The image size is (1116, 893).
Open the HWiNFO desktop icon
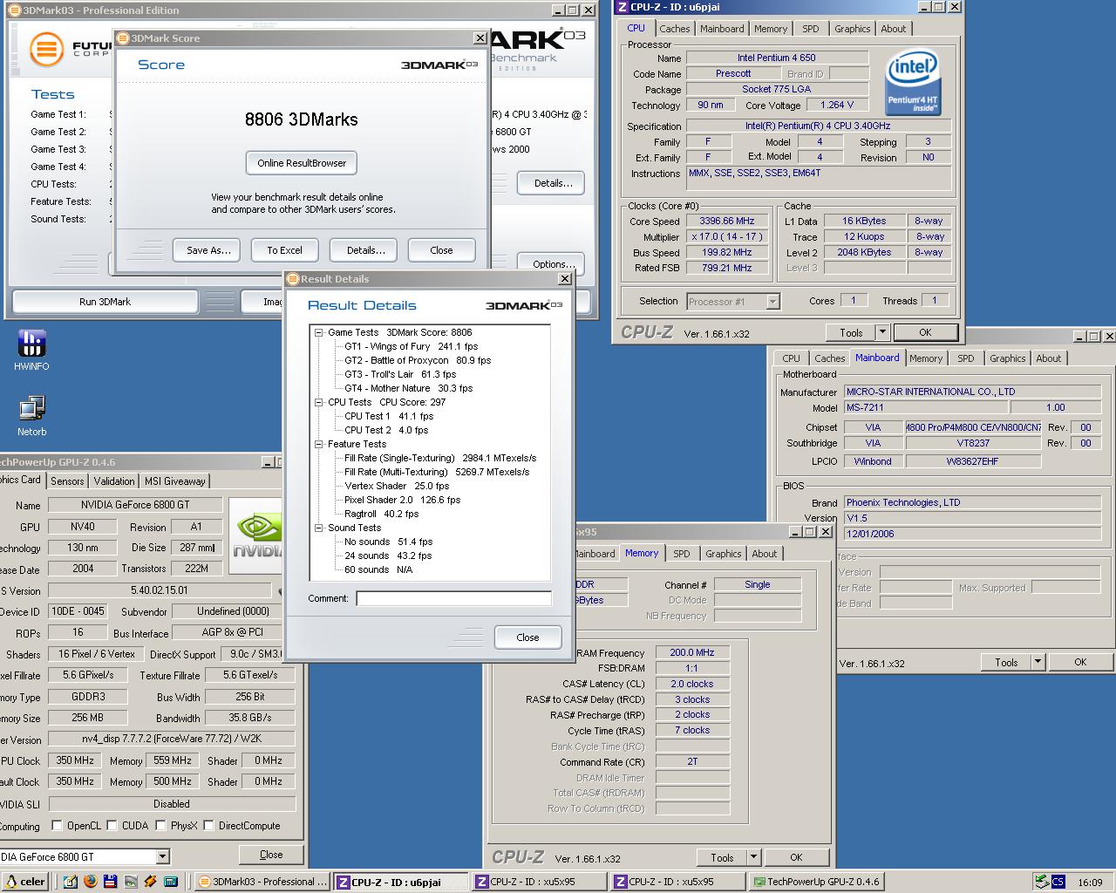tap(31, 350)
